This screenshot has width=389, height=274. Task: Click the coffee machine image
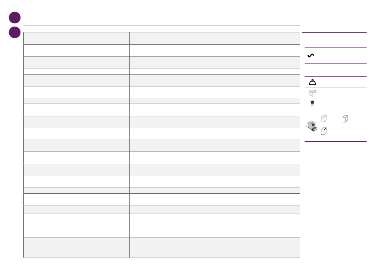click(312, 126)
